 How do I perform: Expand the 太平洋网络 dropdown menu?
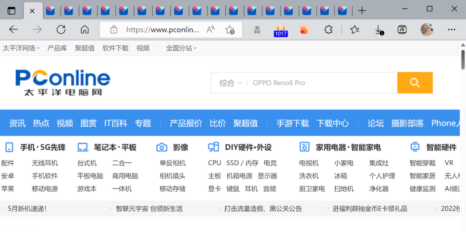tap(22, 48)
